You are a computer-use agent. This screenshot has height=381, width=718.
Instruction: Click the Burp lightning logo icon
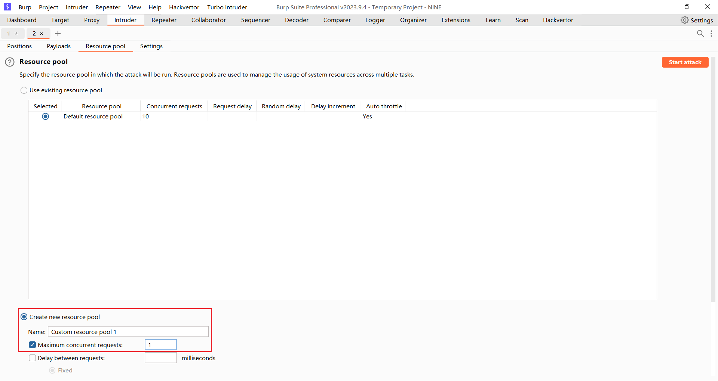click(x=7, y=7)
